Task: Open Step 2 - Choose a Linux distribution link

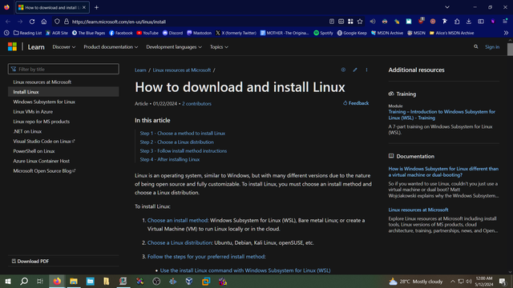Action: pyautogui.click(x=176, y=142)
